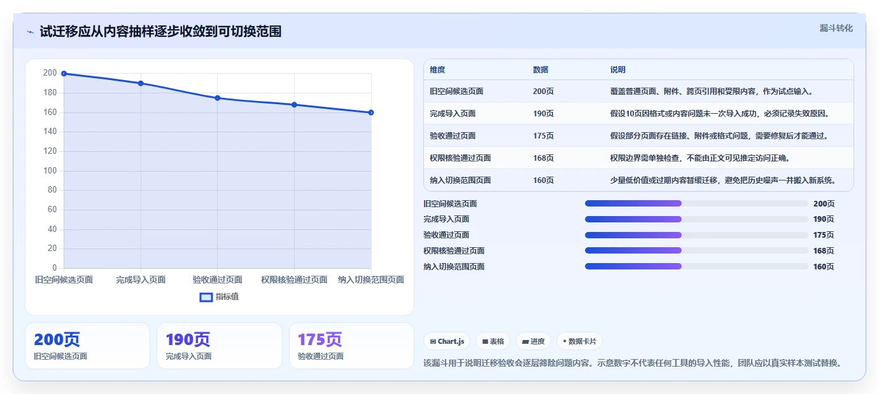Click the 175页 progress bar for 验收通过页面
Viewport: 879px width, 394px height.
pyautogui.click(x=696, y=235)
